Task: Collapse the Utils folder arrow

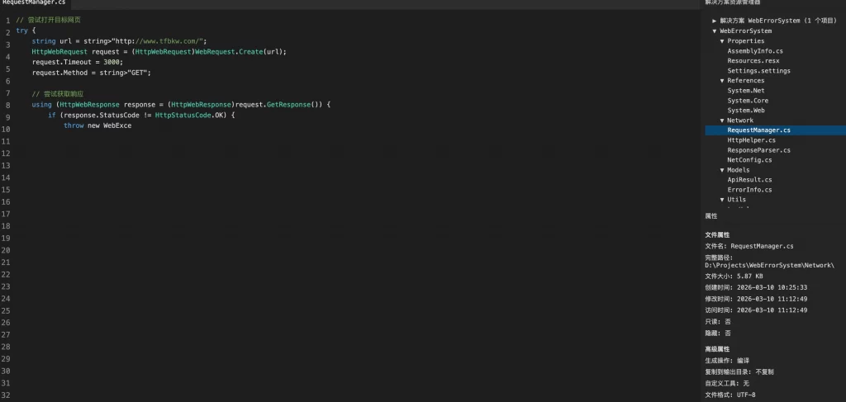Action: click(722, 200)
